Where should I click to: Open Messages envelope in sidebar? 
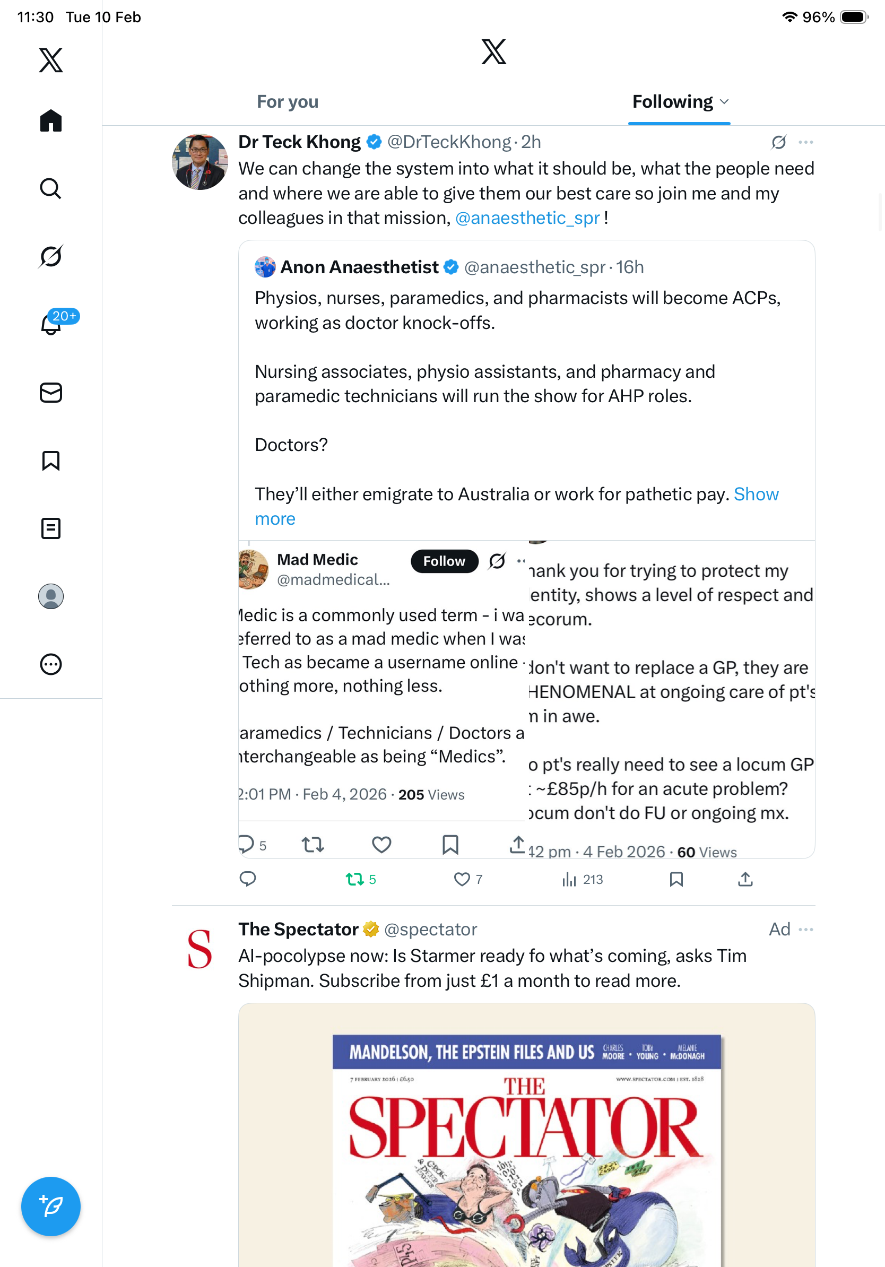(x=50, y=392)
